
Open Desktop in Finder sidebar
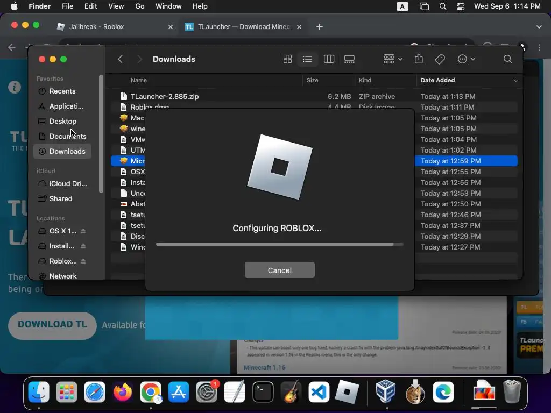[x=62, y=121]
